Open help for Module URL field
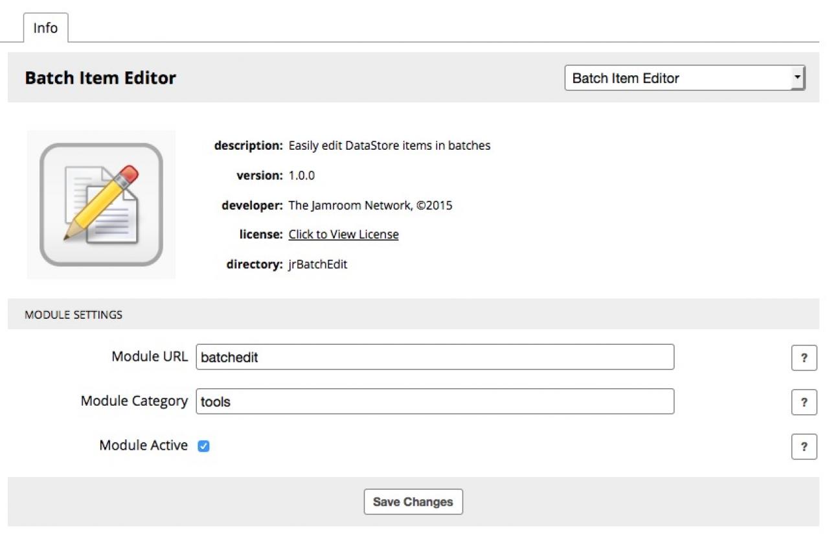The height and width of the screenshot is (536, 829). (804, 358)
